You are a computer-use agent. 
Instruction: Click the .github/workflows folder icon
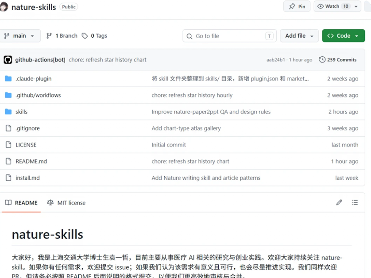pos(8,95)
